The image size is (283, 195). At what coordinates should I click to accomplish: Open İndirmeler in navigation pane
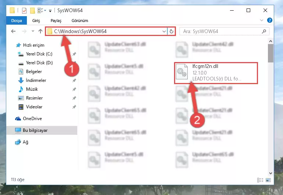pos(36,80)
